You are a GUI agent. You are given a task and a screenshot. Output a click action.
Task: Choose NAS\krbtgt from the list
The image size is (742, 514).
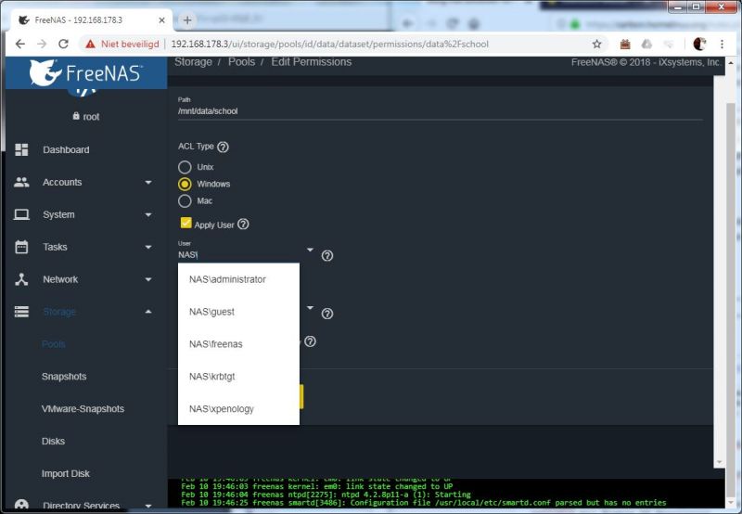[x=238, y=377]
